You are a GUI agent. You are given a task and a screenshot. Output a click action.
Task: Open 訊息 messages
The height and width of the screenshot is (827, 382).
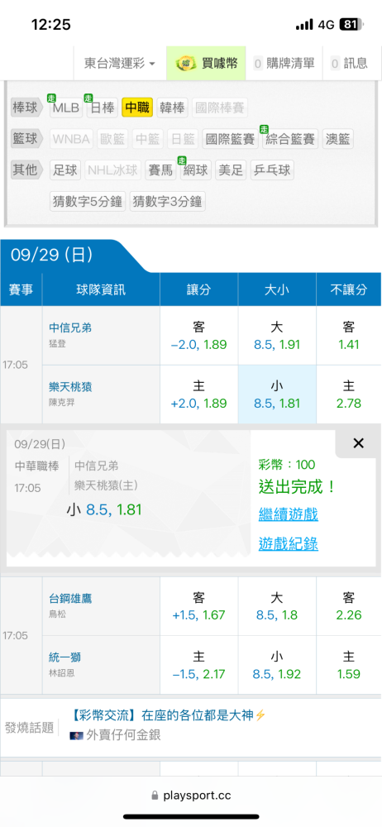pyautogui.click(x=349, y=64)
